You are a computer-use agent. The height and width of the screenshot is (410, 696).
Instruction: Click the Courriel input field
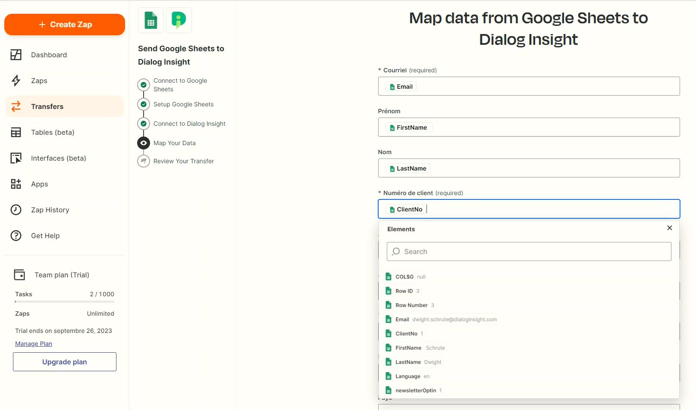pyautogui.click(x=529, y=86)
